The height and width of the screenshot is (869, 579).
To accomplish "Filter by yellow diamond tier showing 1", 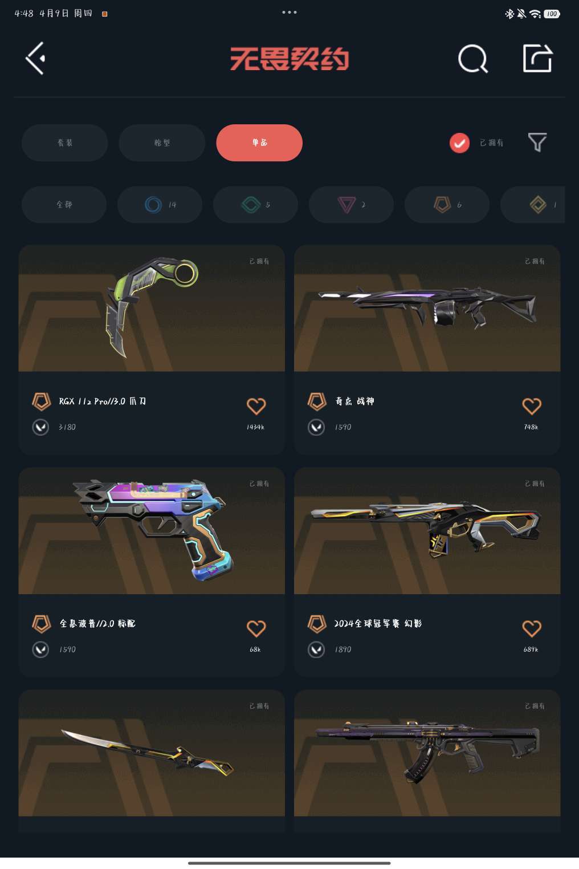I will (533, 204).
